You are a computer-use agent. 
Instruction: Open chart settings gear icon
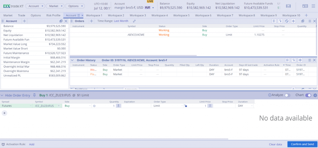tap(315, 95)
